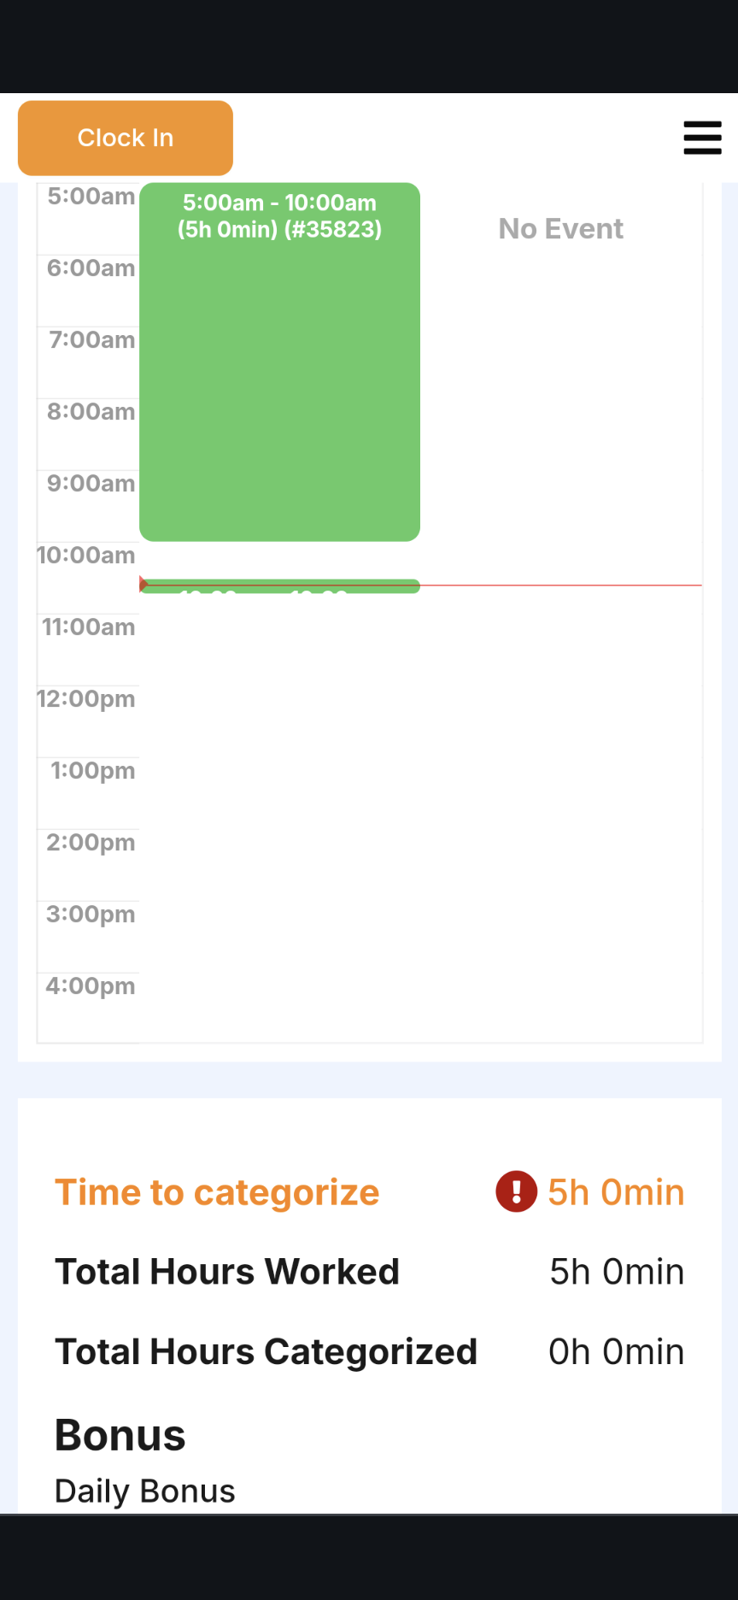The height and width of the screenshot is (1600, 738).
Task: Click the 11:00am time slot label
Action: (x=89, y=627)
